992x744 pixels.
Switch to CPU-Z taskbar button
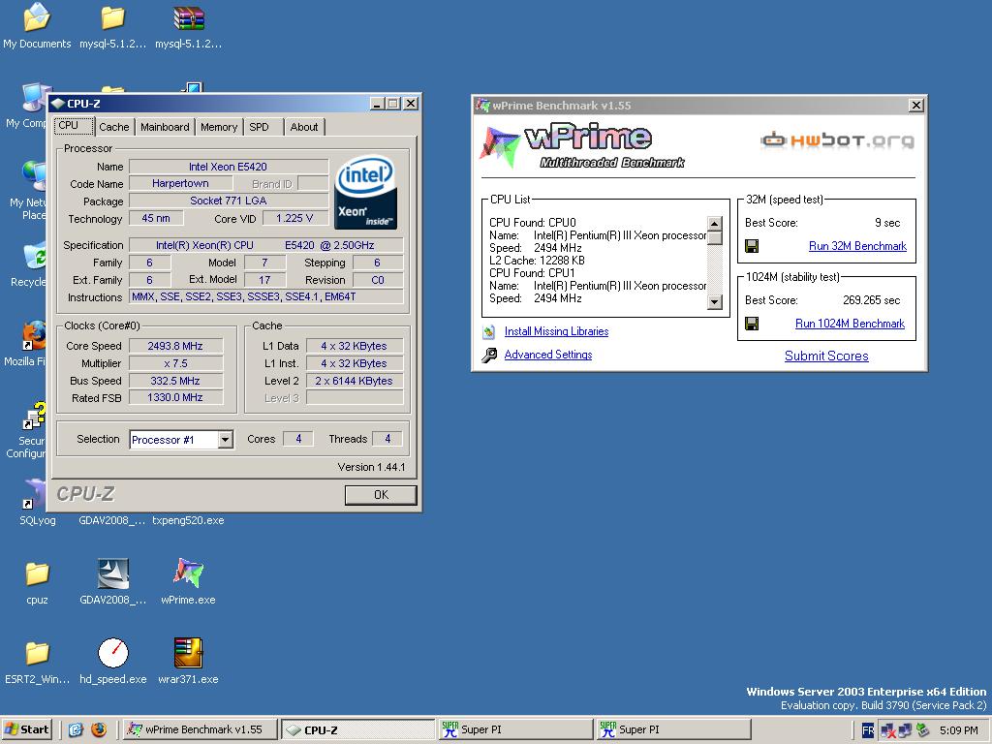point(358,729)
